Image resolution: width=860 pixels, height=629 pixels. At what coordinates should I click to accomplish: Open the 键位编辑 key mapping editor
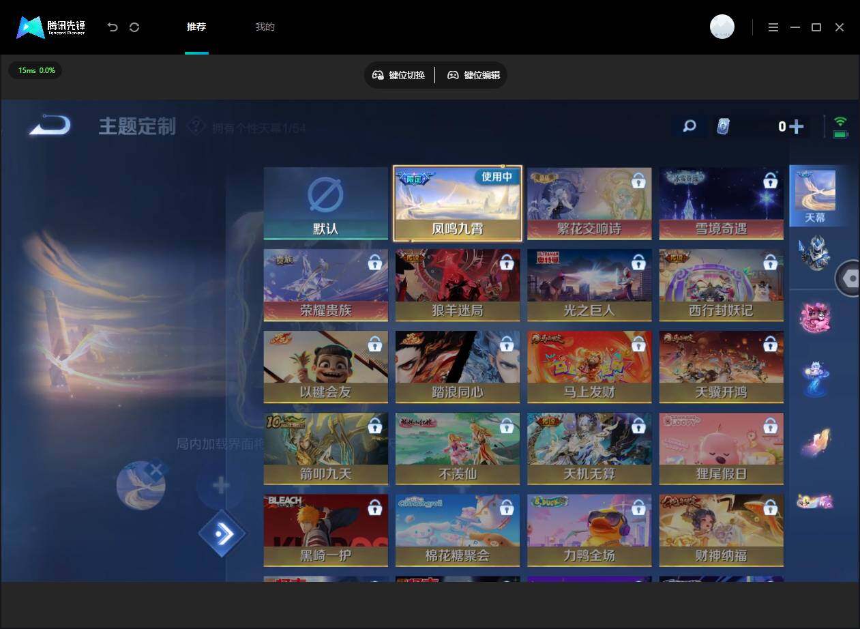[474, 75]
